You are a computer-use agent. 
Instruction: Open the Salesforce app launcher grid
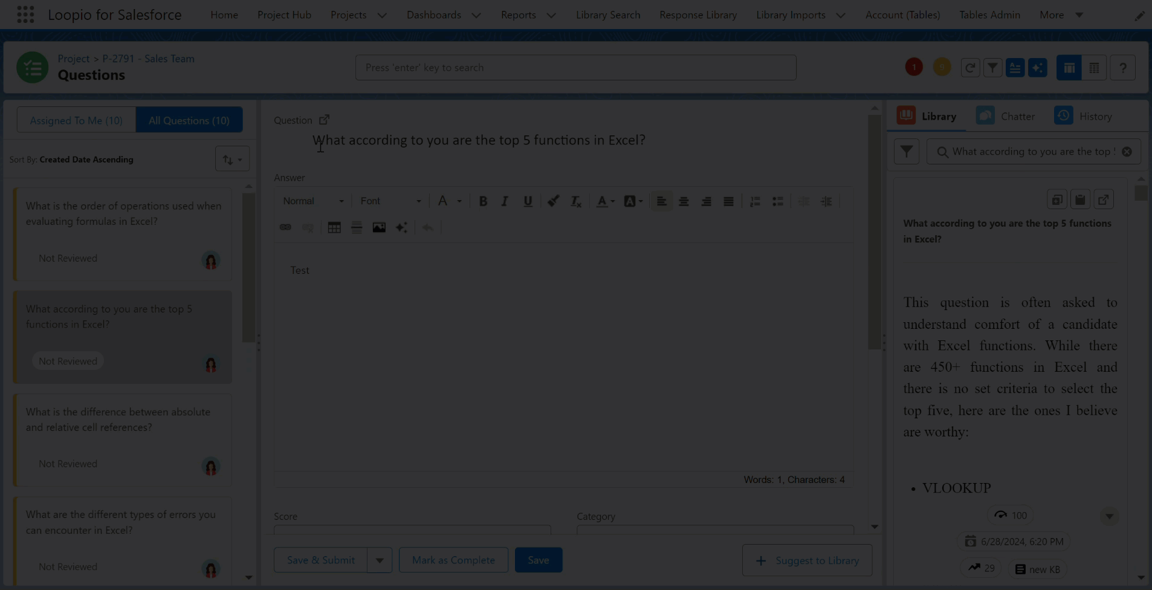(x=25, y=15)
